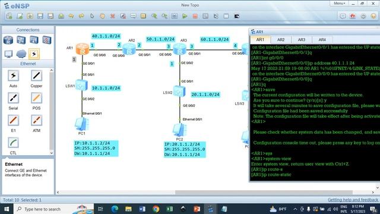Click the canvas horizontal scrollbar thumb
This screenshot has height=214, width=380.
(264, 193)
